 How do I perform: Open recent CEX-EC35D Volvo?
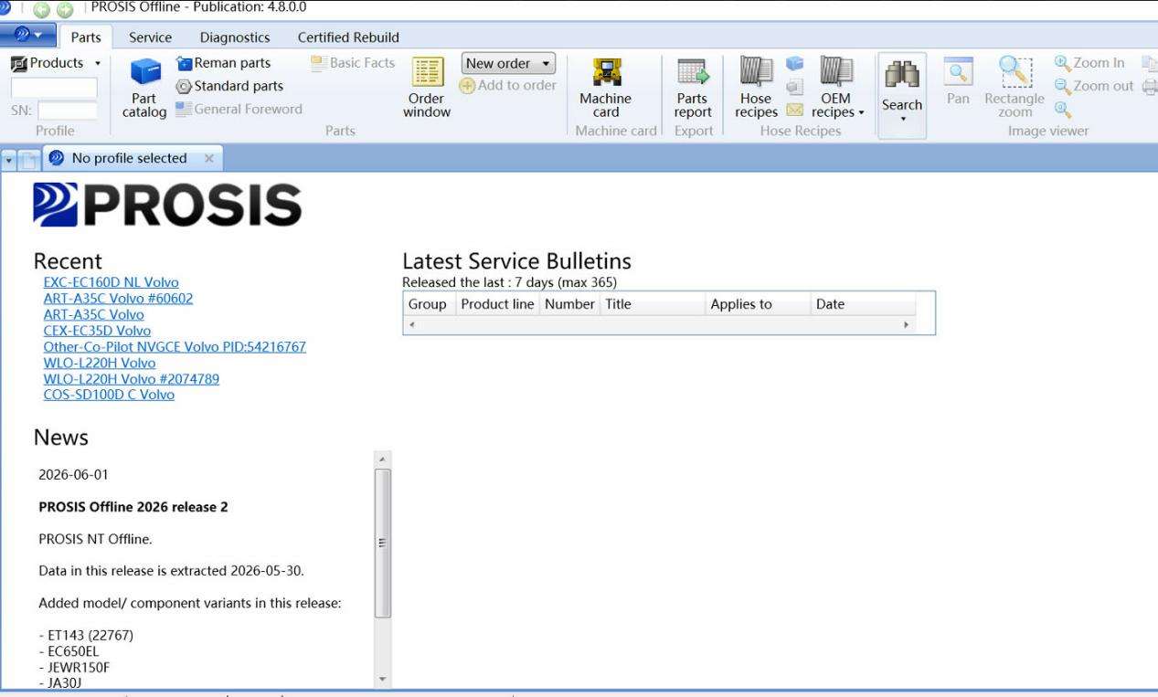(x=97, y=331)
